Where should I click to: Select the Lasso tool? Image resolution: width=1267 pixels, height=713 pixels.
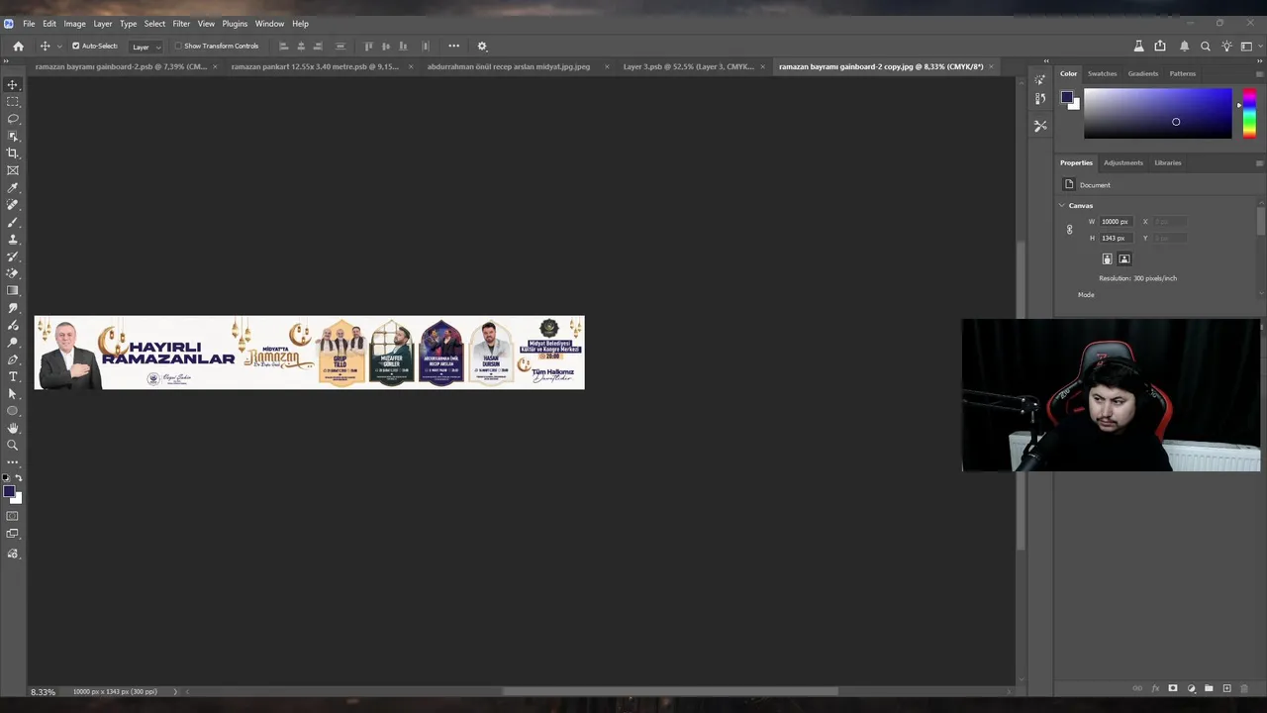[x=13, y=119]
